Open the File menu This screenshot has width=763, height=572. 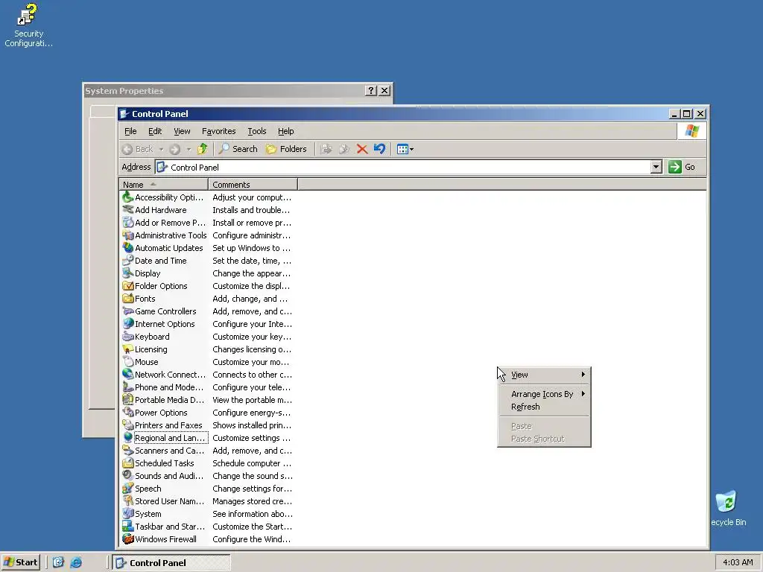click(x=130, y=131)
